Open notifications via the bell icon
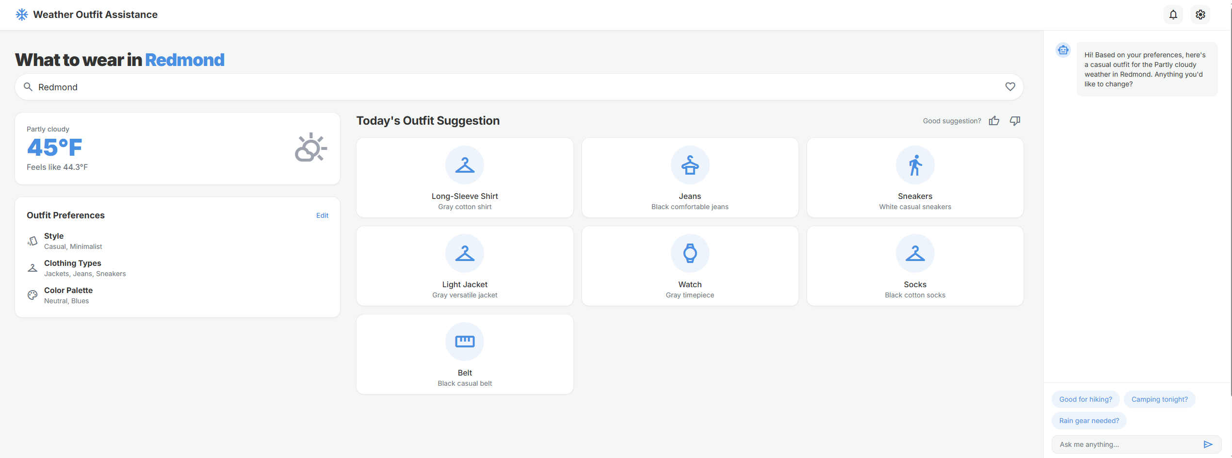1232x458 pixels. 1173,15
